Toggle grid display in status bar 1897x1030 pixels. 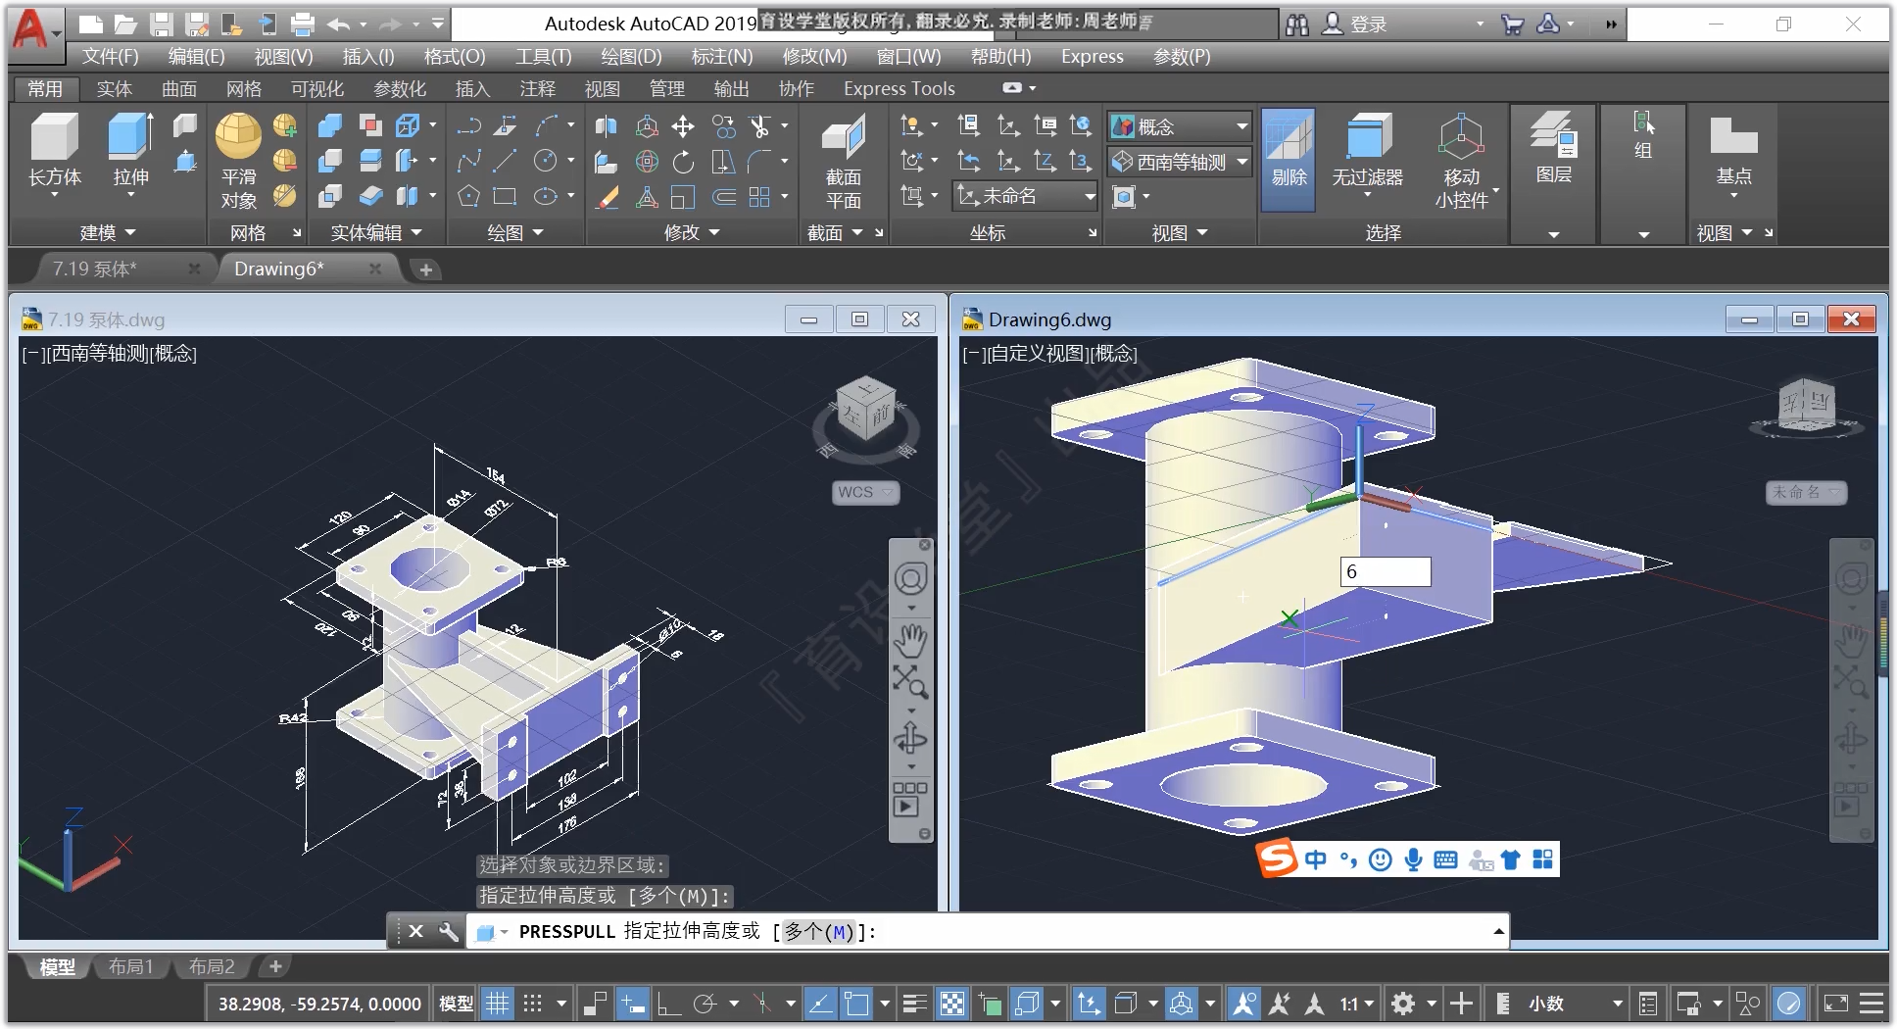pos(498,1004)
